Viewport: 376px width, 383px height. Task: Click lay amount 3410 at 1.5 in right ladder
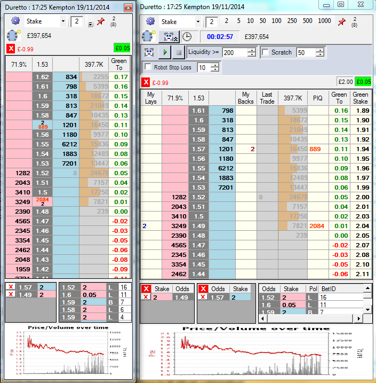point(175,216)
